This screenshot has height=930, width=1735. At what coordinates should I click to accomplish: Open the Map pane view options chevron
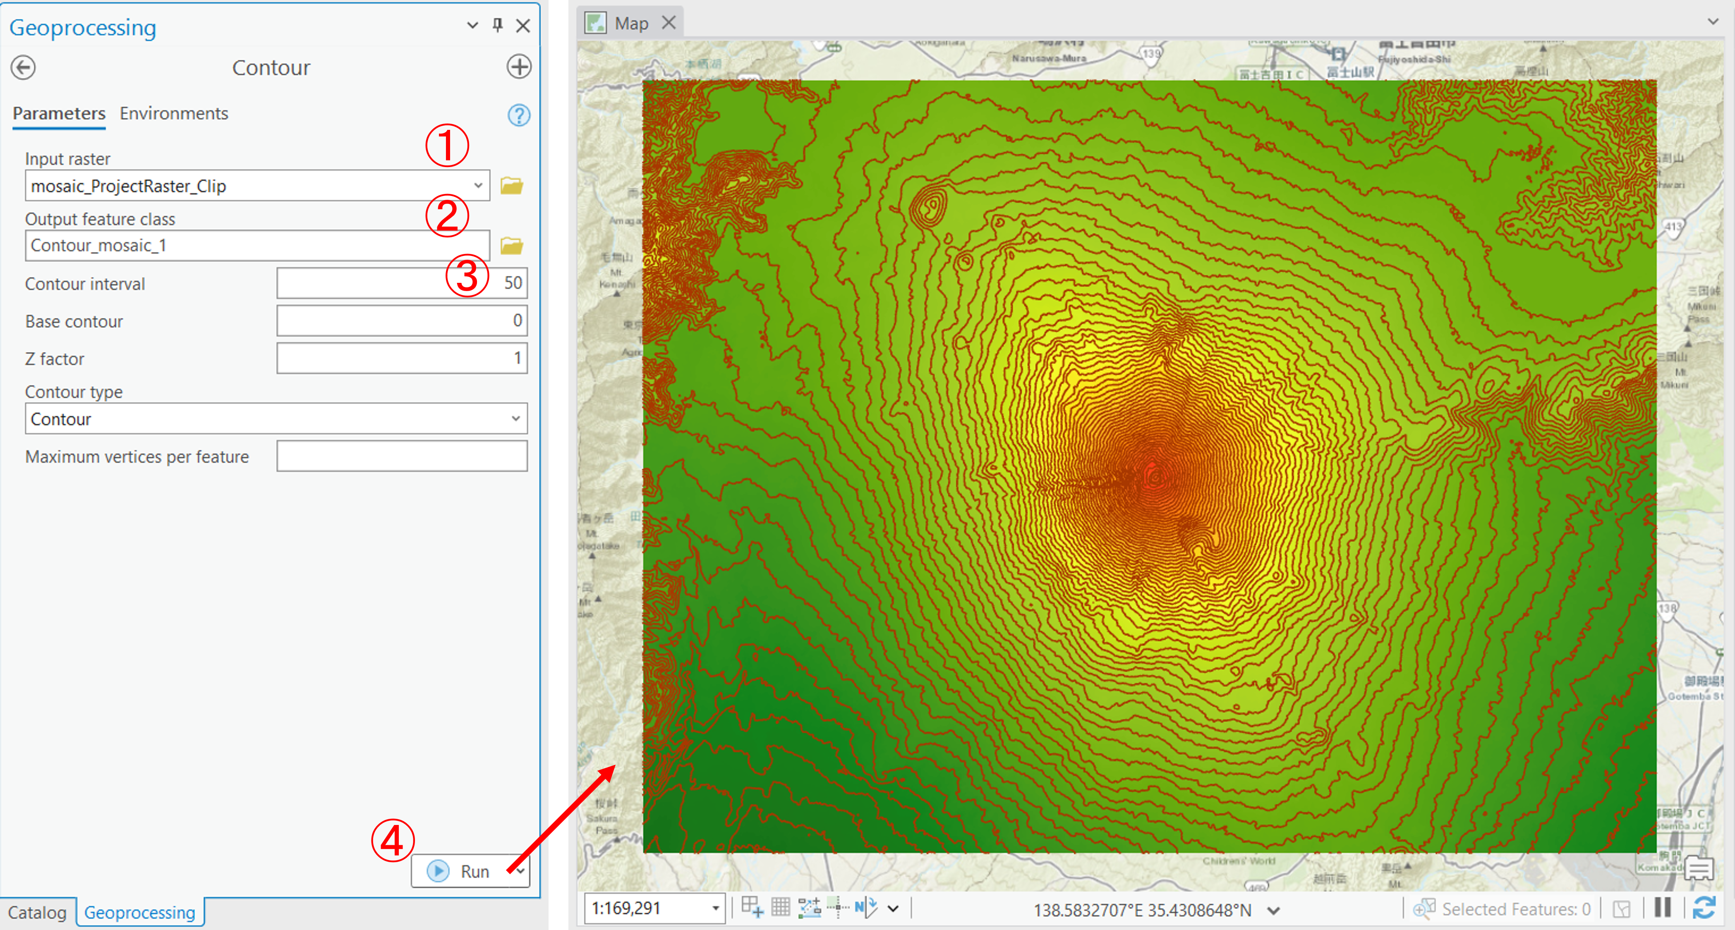click(1713, 22)
